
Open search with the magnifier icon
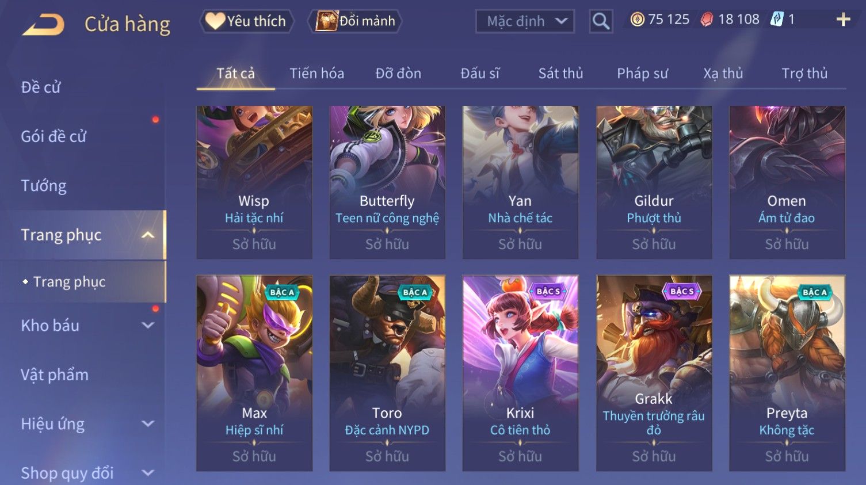(x=601, y=21)
